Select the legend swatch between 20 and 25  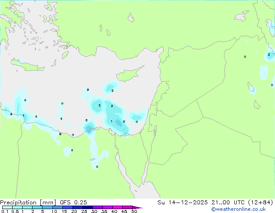point(77,207)
